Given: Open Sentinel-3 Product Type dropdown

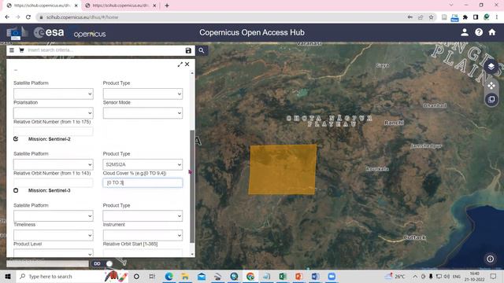Looking at the screenshot, I should tap(143, 216).
